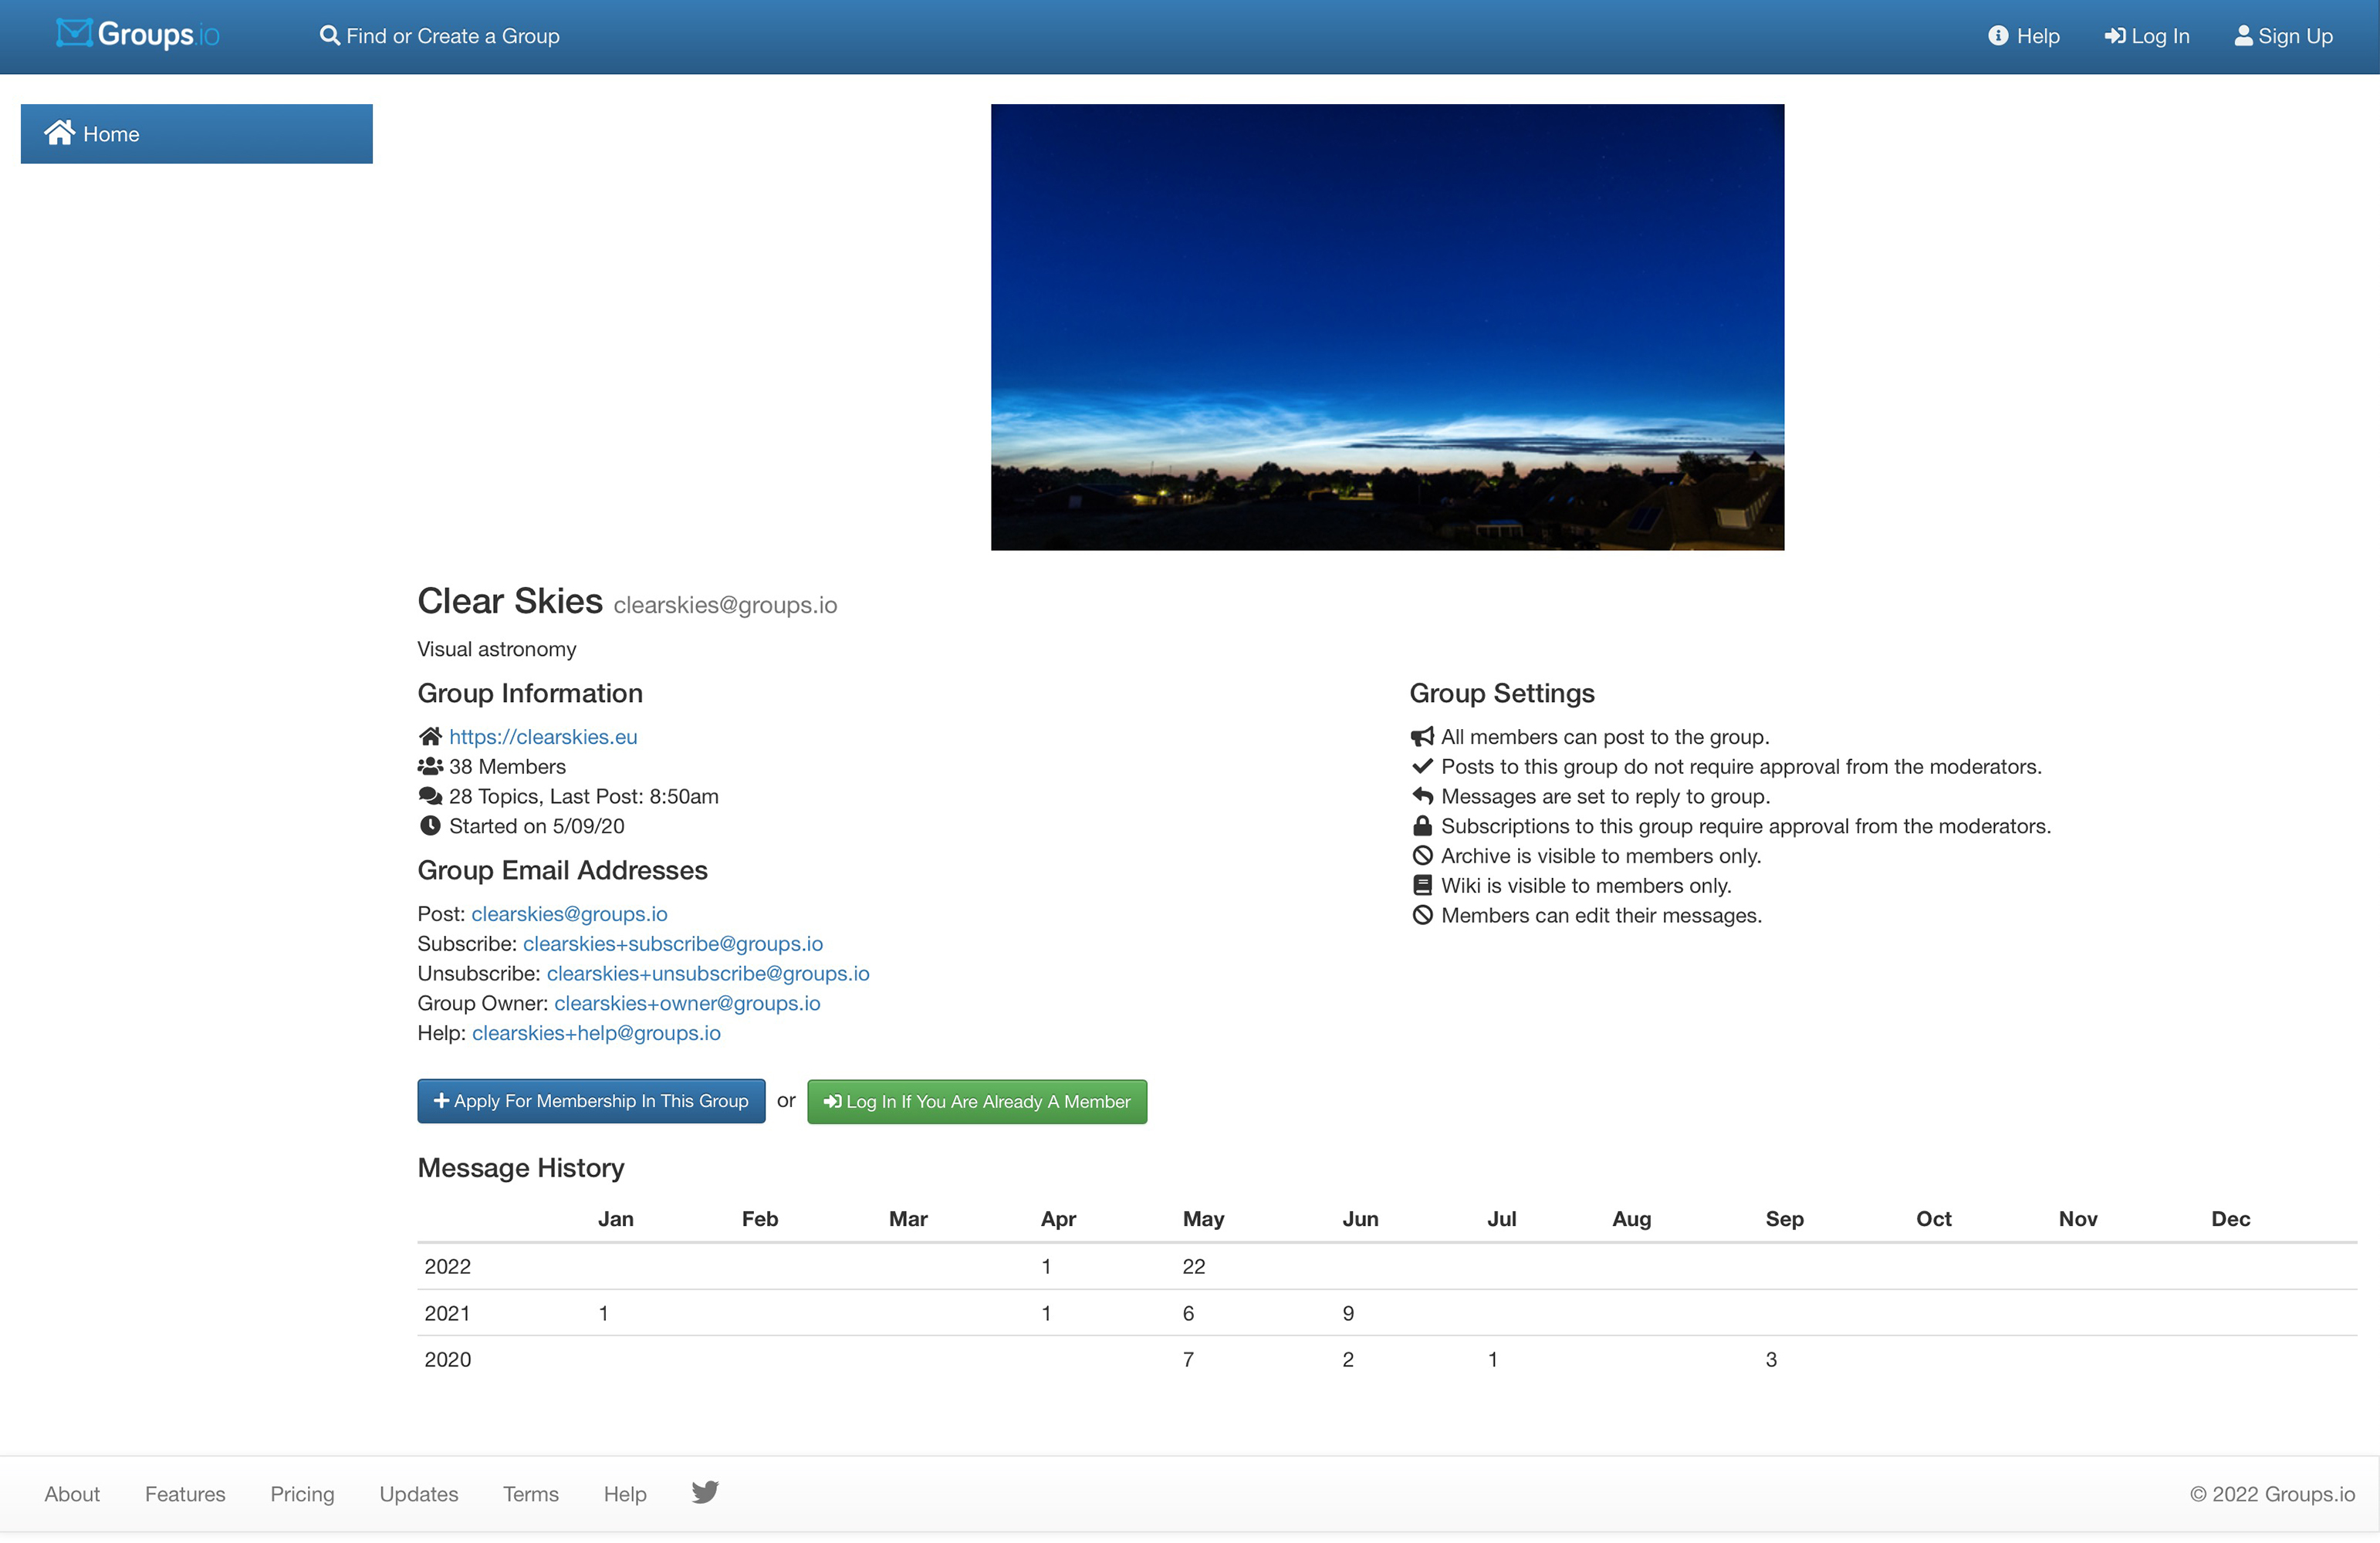Click Log In If You Are Already A Member

pos(977,1101)
